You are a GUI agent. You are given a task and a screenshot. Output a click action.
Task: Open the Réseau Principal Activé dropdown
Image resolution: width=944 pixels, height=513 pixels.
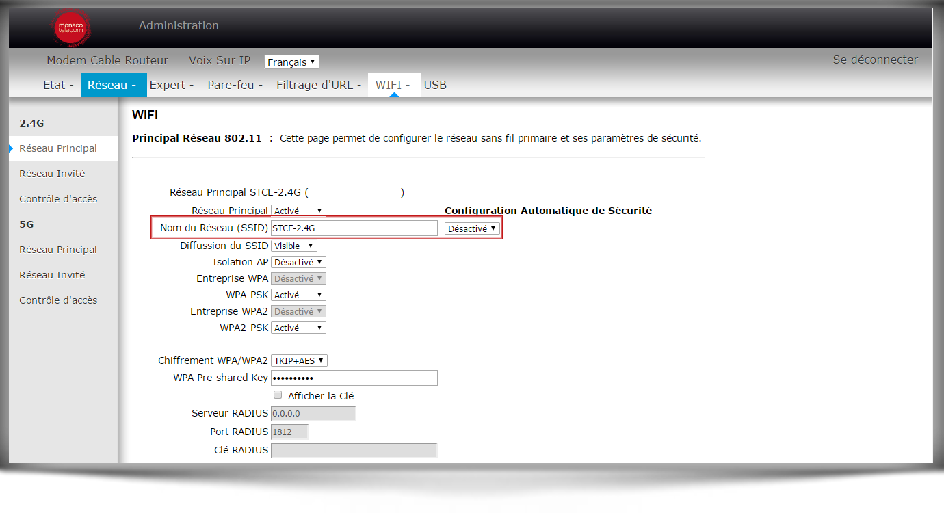click(298, 211)
